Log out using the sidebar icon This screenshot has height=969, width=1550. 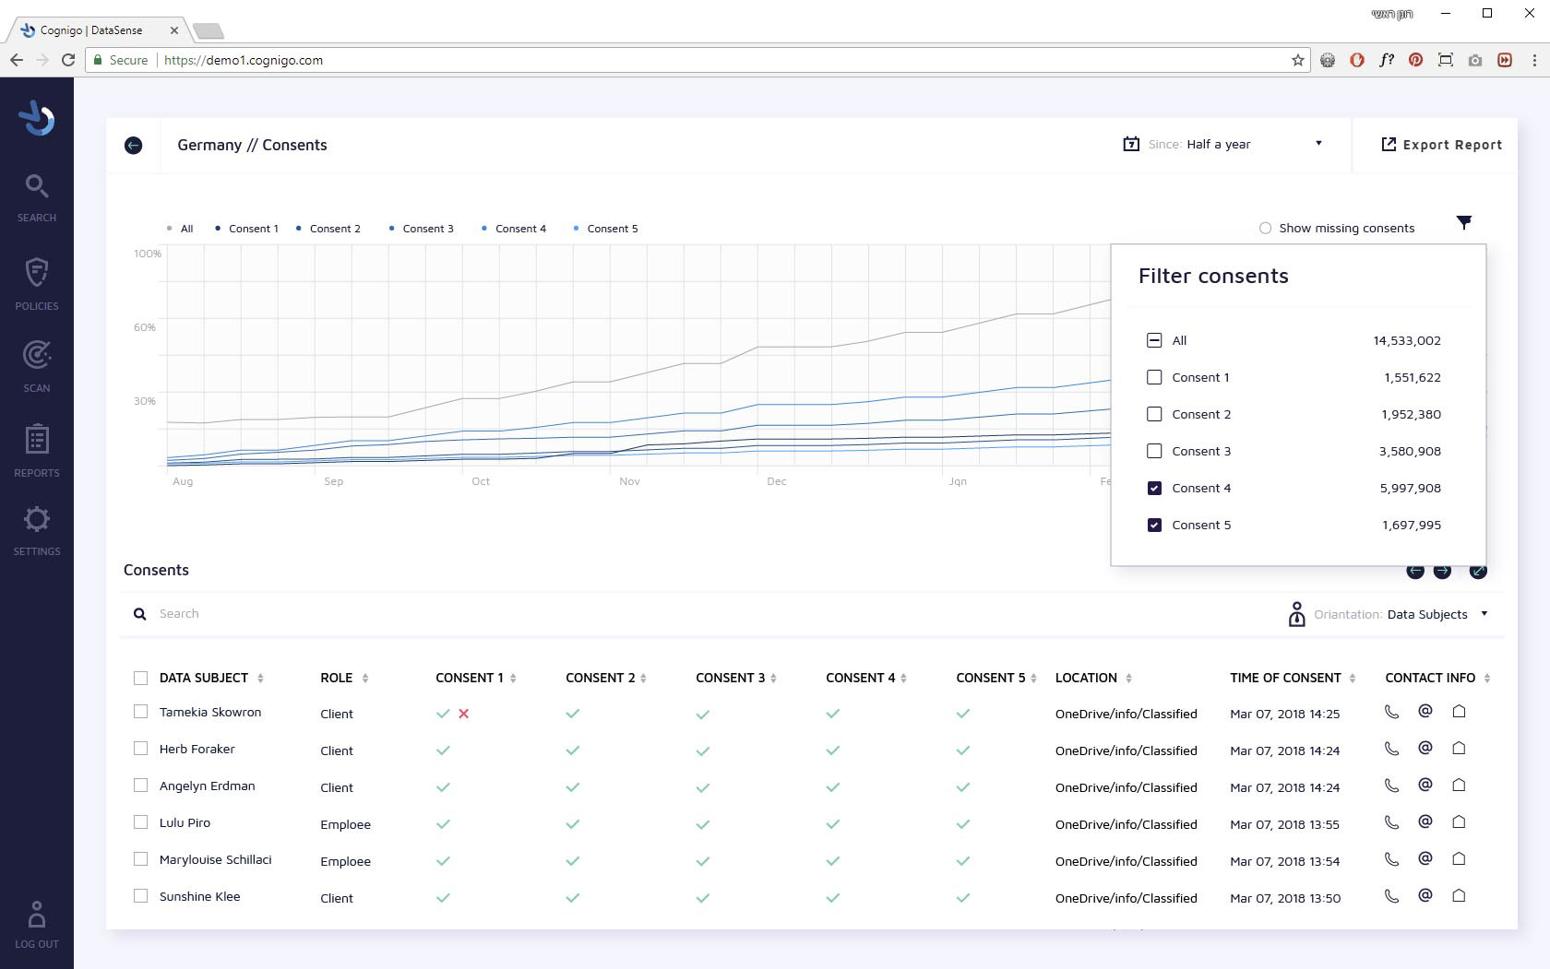(37, 925)
